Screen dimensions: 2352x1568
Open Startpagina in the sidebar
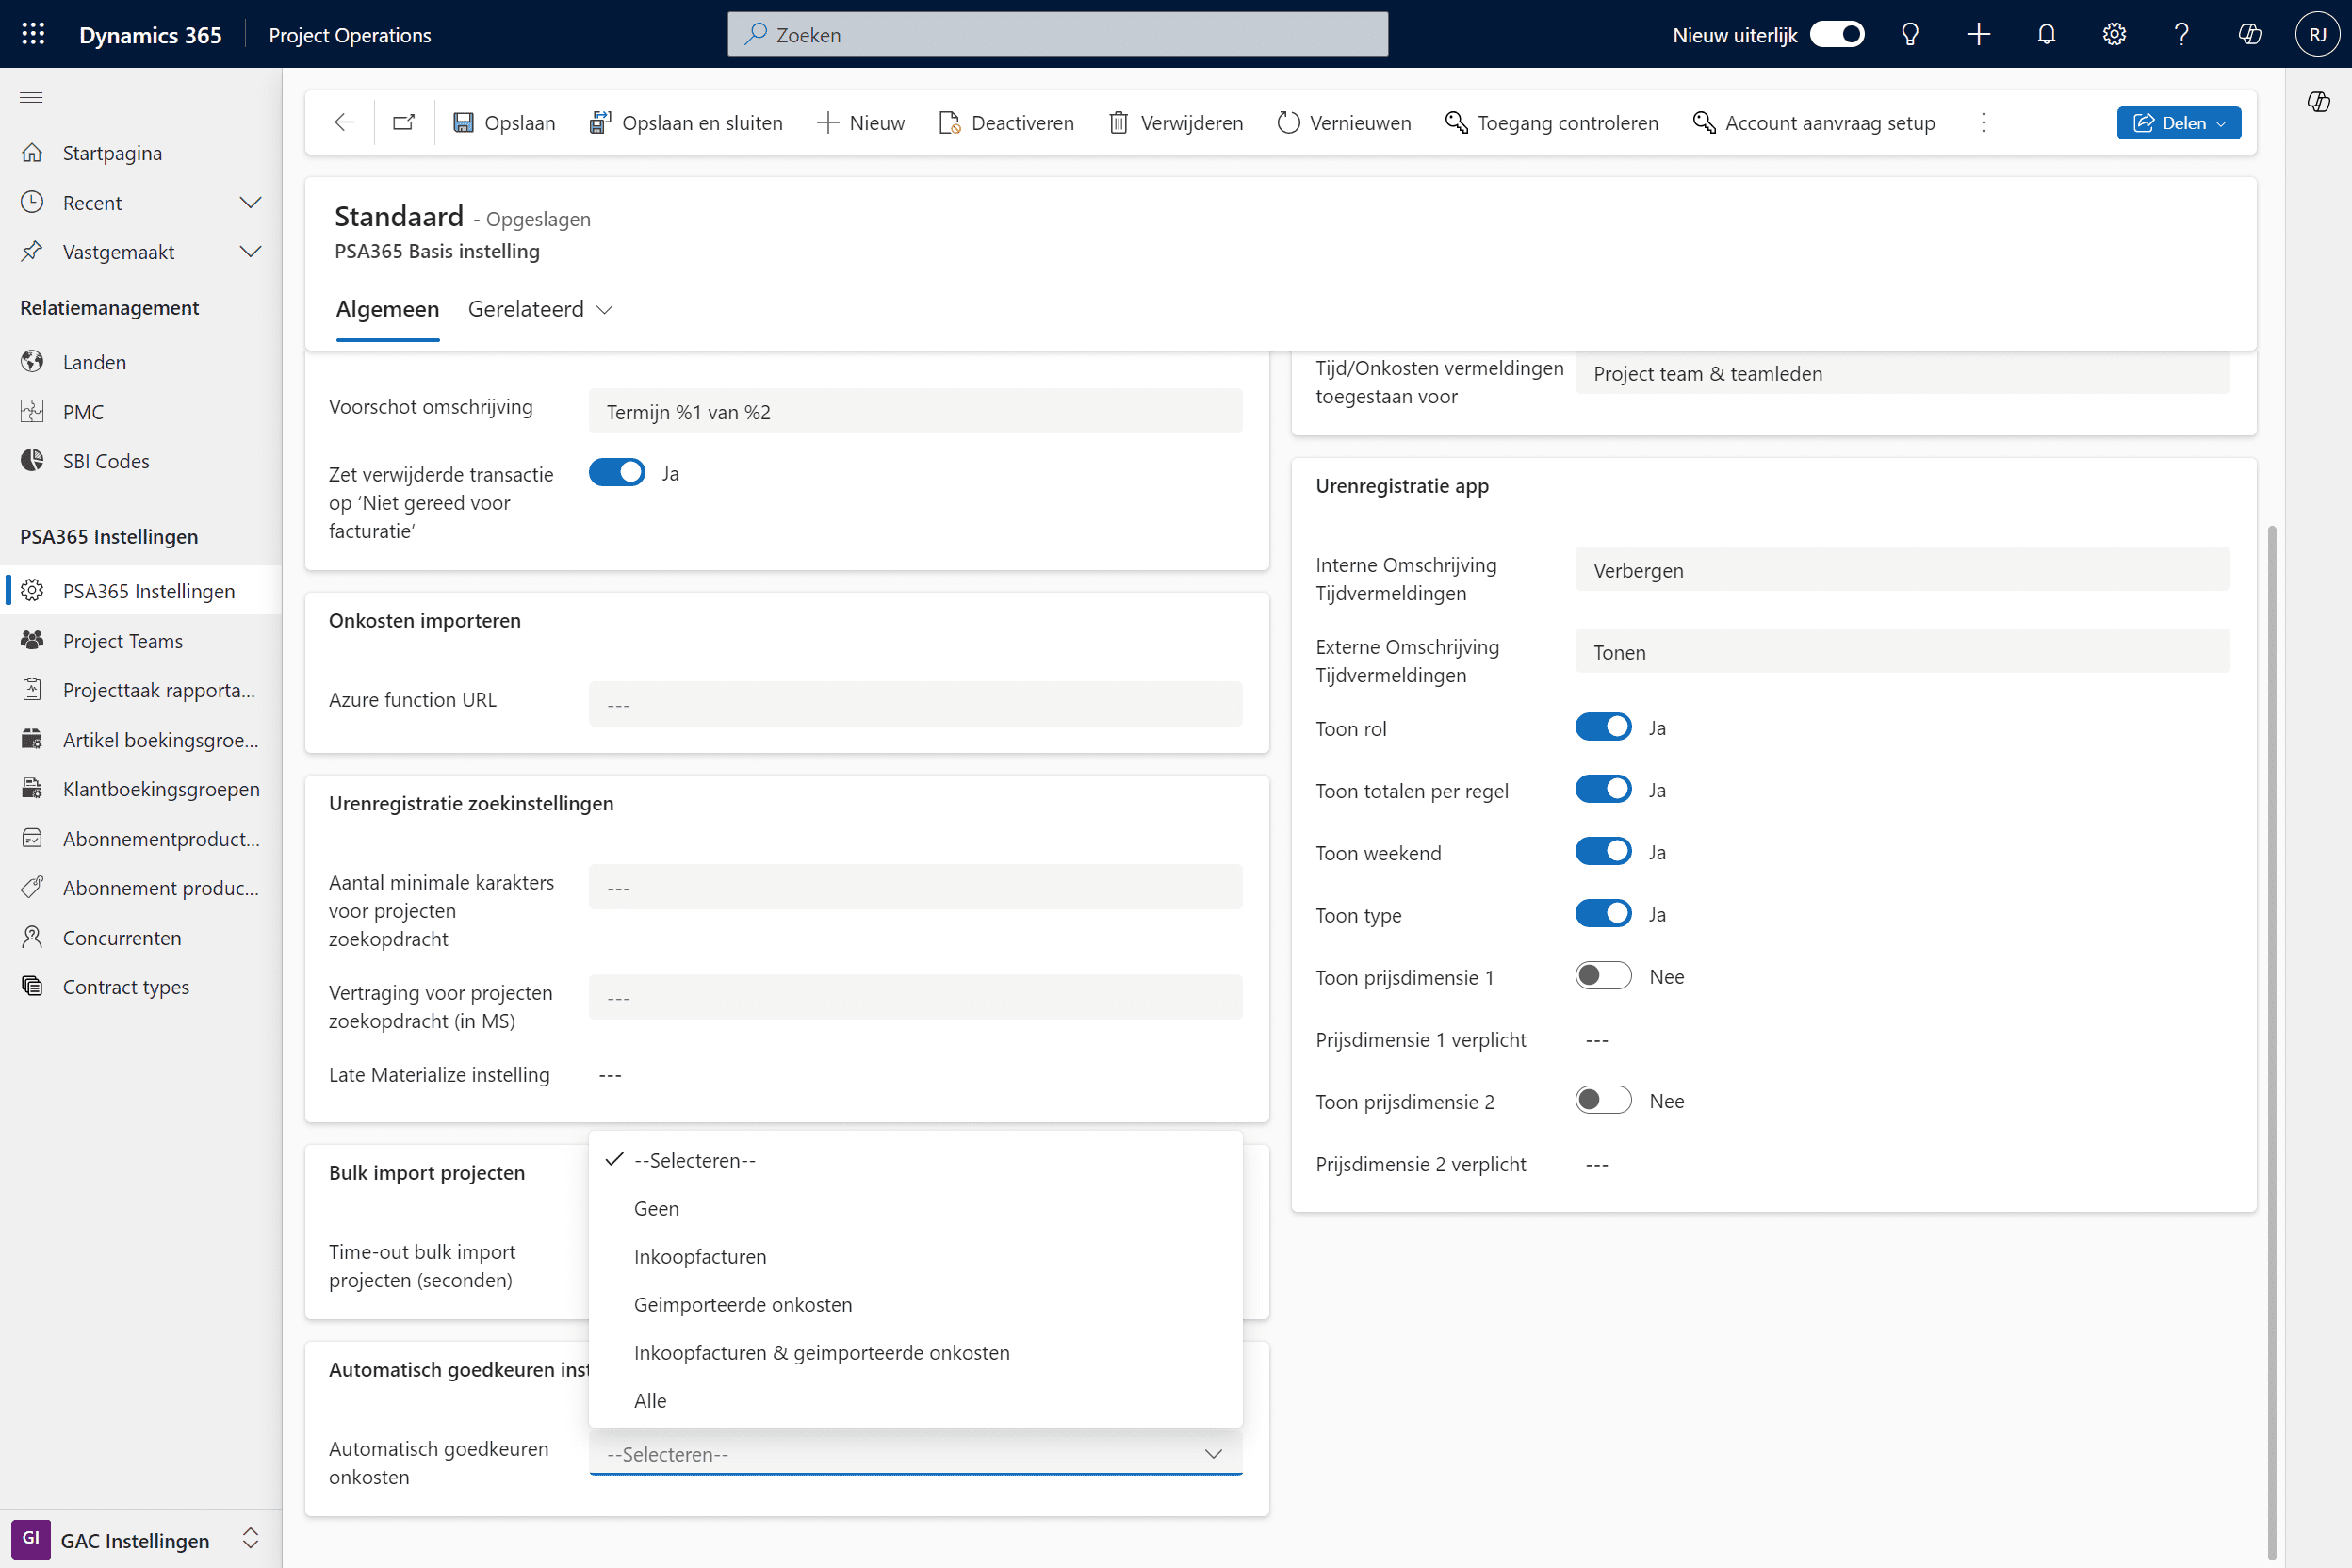(x=140, y=152)
